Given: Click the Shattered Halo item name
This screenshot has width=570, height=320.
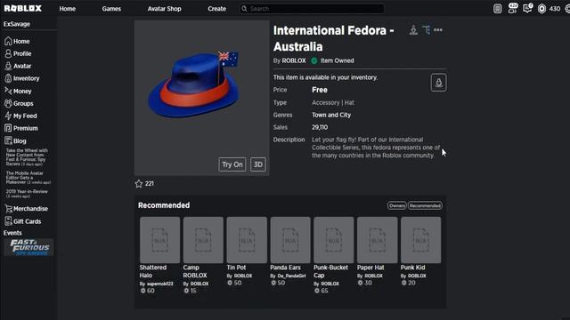Looking at the screenshot, I should [152, 271].
